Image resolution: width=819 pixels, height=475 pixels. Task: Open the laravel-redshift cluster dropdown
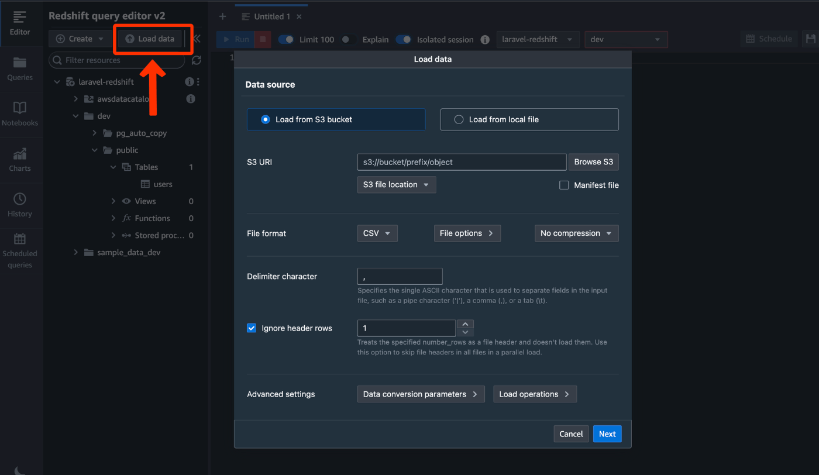(x=538, y=39)
